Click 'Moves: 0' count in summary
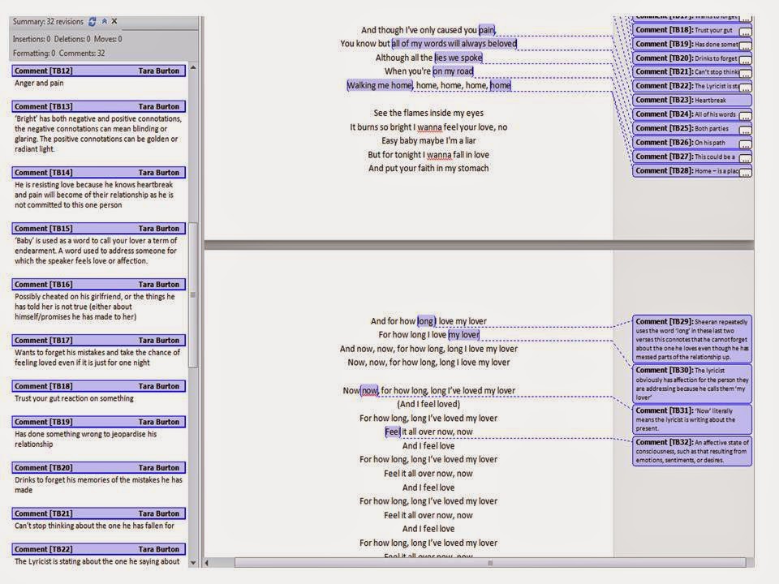The width and height of the screenshot is (779, 584). pos(108,39)
